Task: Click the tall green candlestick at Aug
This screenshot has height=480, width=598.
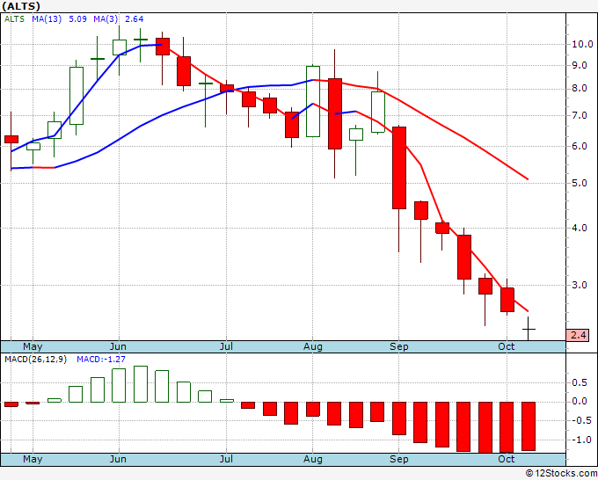Action: tap(313, 101)
